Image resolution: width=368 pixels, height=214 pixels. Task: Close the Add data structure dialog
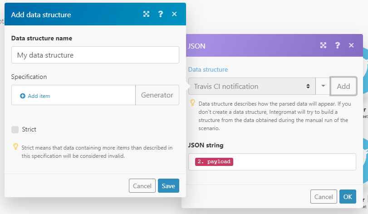[174, 14]
